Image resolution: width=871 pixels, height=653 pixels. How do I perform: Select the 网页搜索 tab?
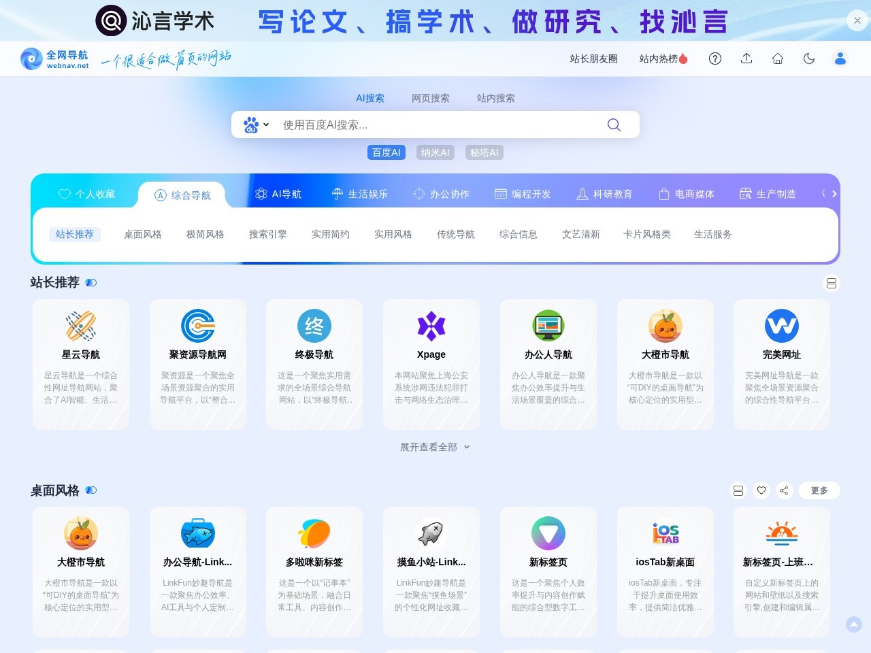[x=431, y=98]
